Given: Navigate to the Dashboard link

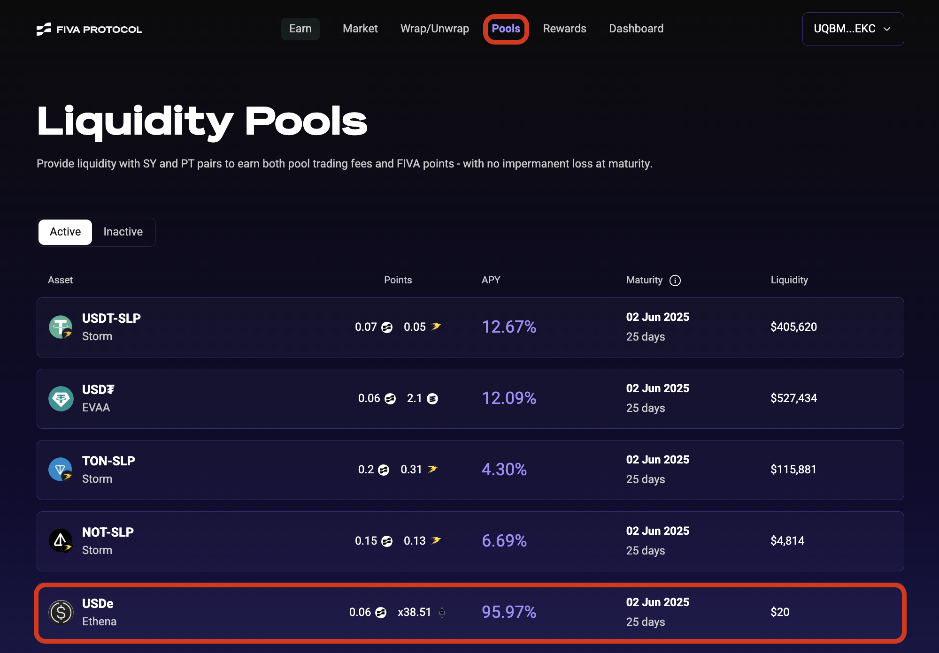Looking at the screenshot, I should [x=636, y=29].
